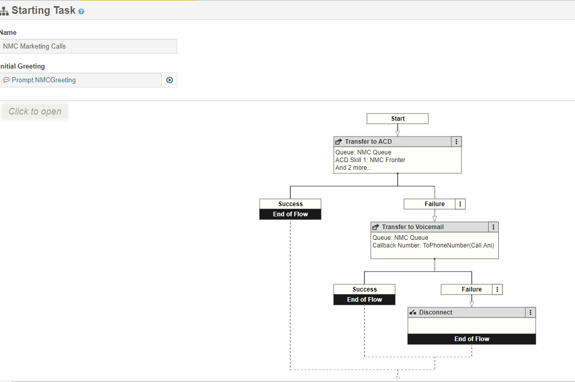
Task: Open Transfer to ACD options menu
Action: 456,142
